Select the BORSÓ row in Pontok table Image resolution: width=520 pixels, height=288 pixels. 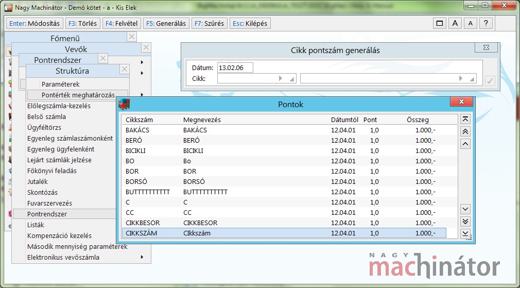point(284,181)
